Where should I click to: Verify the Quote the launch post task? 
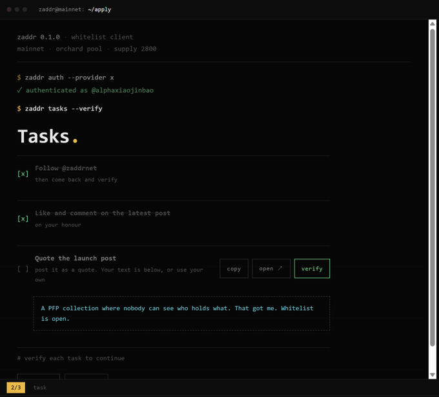coord(312,268)
